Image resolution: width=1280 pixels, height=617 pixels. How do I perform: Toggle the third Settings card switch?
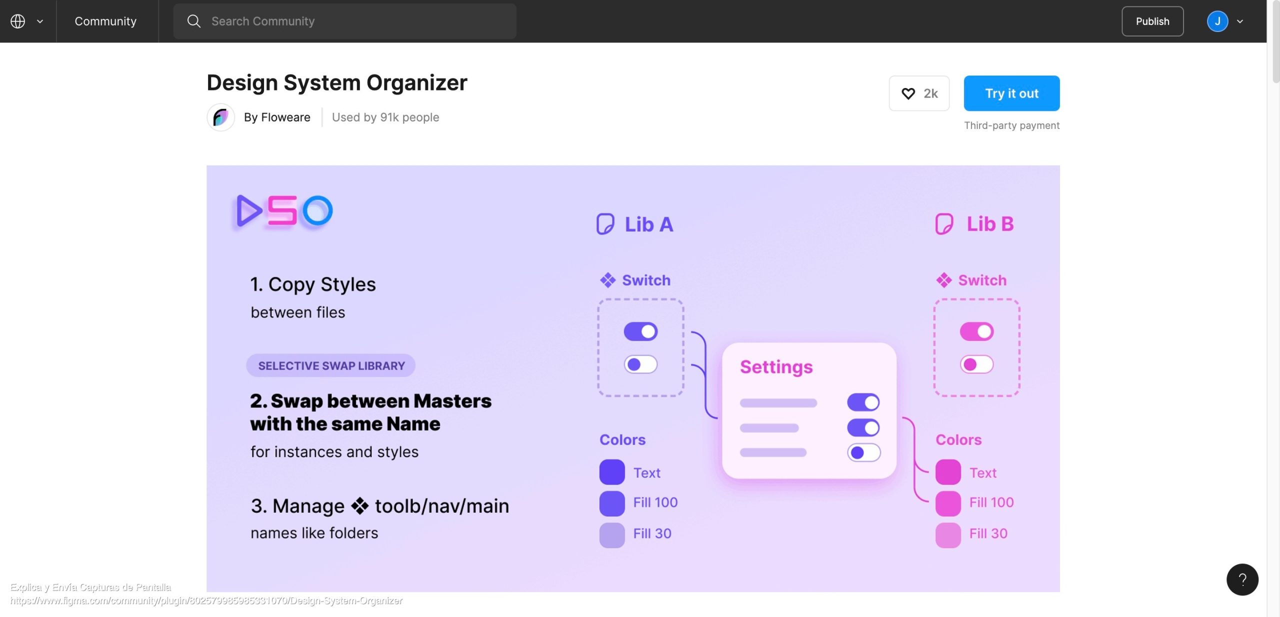point(863,453)
